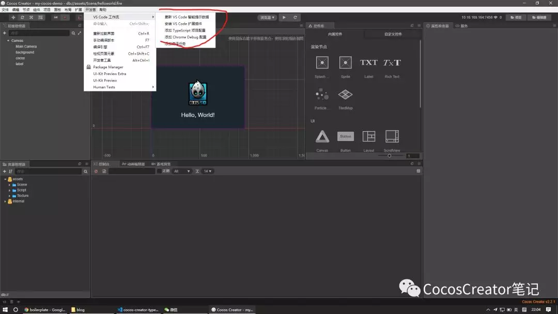
Task: Toggle the console regex checkbox
Action: click(x=159, y=171)
